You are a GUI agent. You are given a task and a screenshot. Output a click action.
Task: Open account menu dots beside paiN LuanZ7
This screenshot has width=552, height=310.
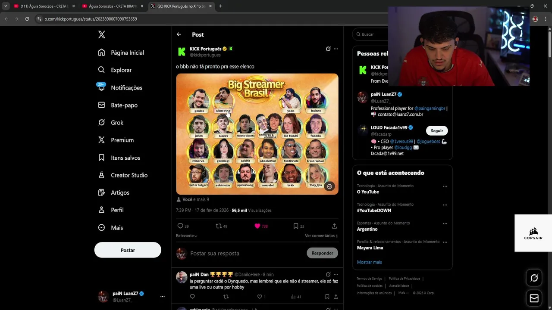coord(163,297)
